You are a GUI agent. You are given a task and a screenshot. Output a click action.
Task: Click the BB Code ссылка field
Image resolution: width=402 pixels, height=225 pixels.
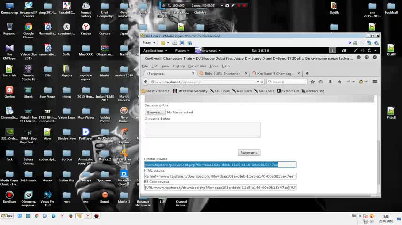click(220, 187)
